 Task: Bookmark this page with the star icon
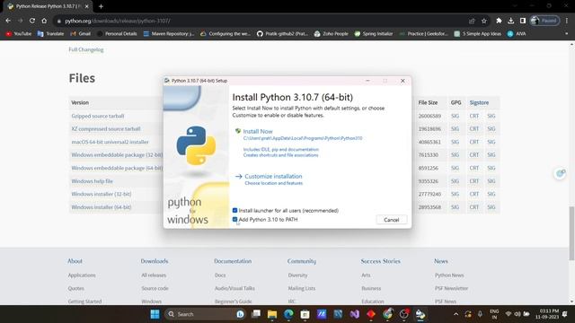pos(484,21)
